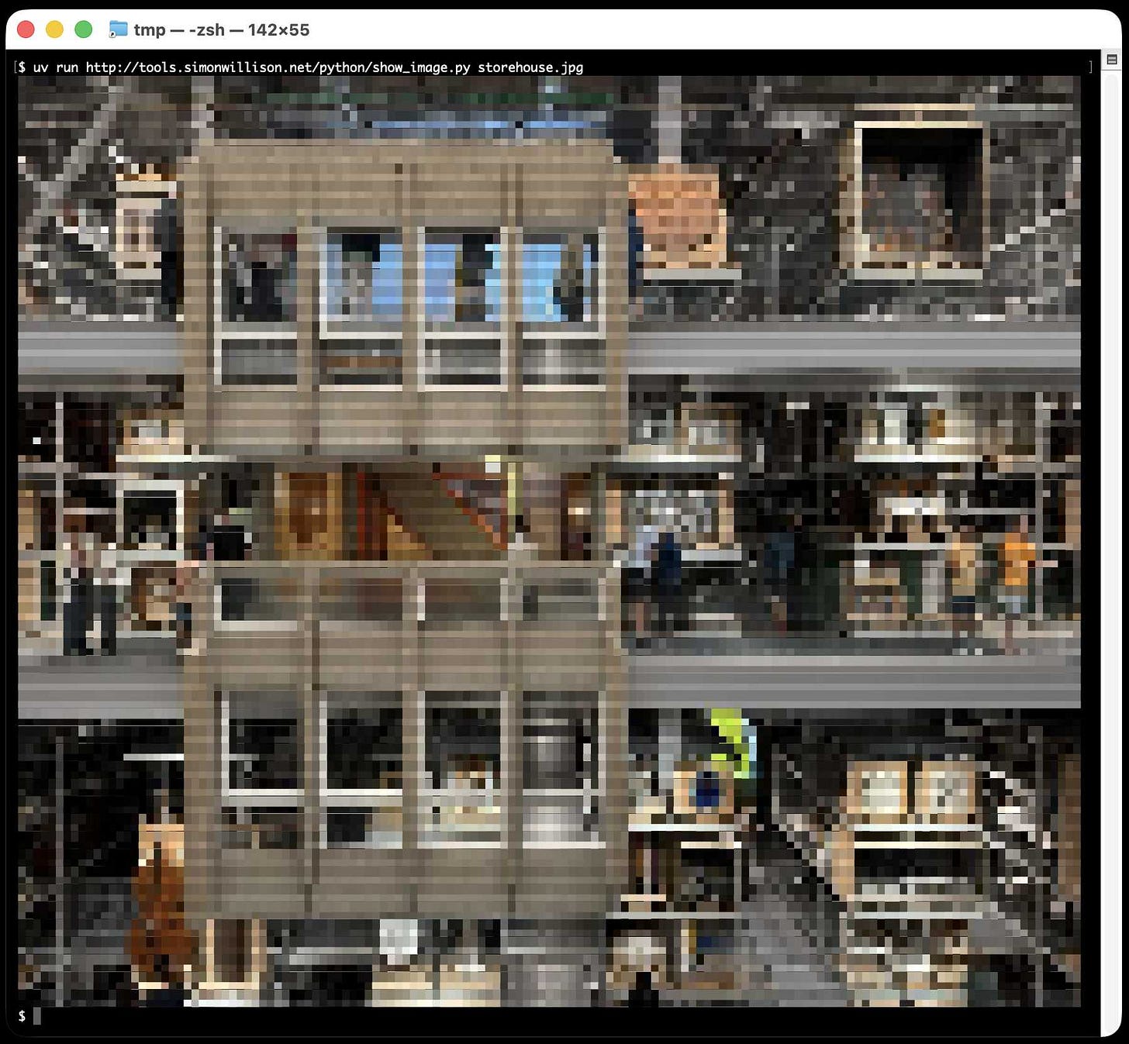Click the yellow minimize traffic light button

pos(54,28)
